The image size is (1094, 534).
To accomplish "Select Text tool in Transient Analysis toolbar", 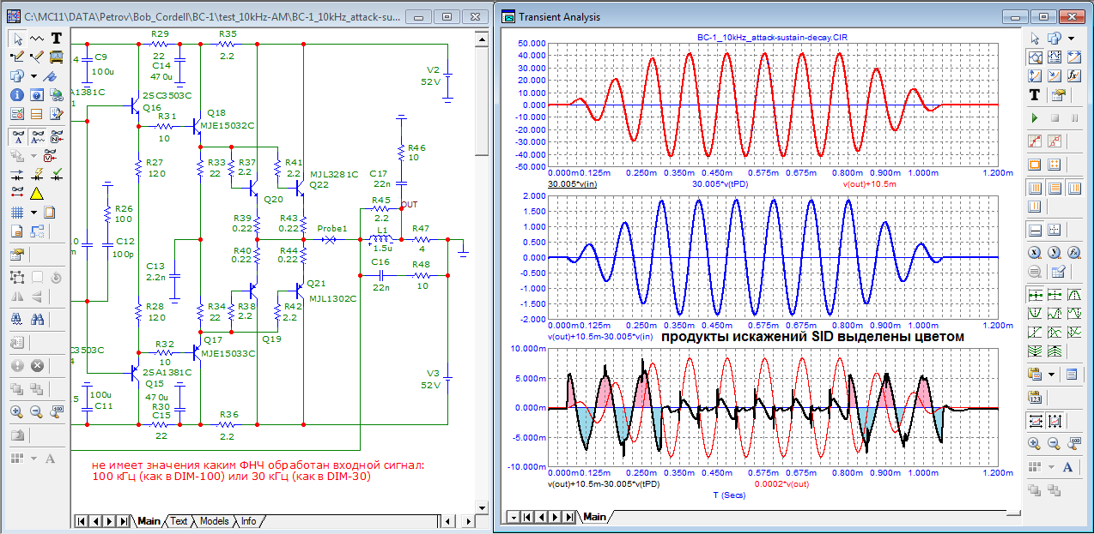I will pyautogui.click(x=1035, y=95).
